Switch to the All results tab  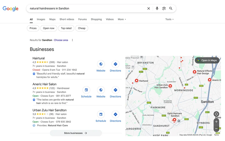tap(31, 19)
